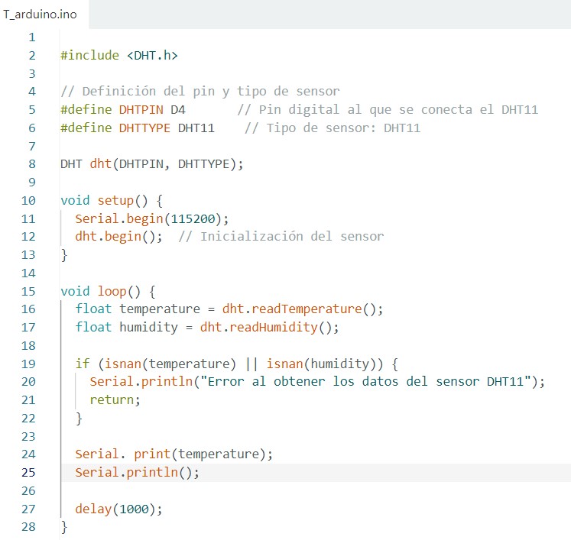
Task: Click the 'return;' statement
Action: [x=115, y=400]
